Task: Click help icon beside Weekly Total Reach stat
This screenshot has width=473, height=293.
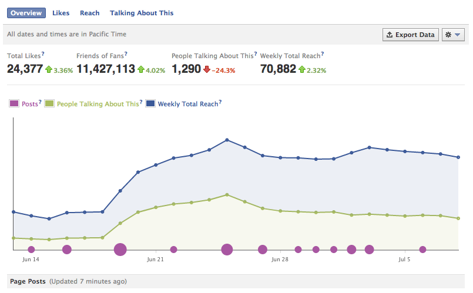Action: click(323, 54)
